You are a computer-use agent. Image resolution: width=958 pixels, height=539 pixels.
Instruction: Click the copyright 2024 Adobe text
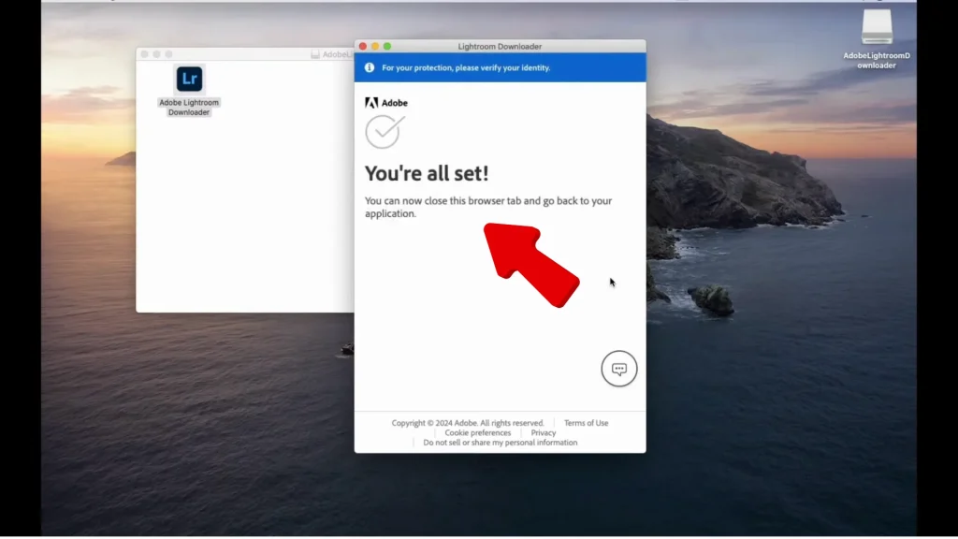pos(468,423)
